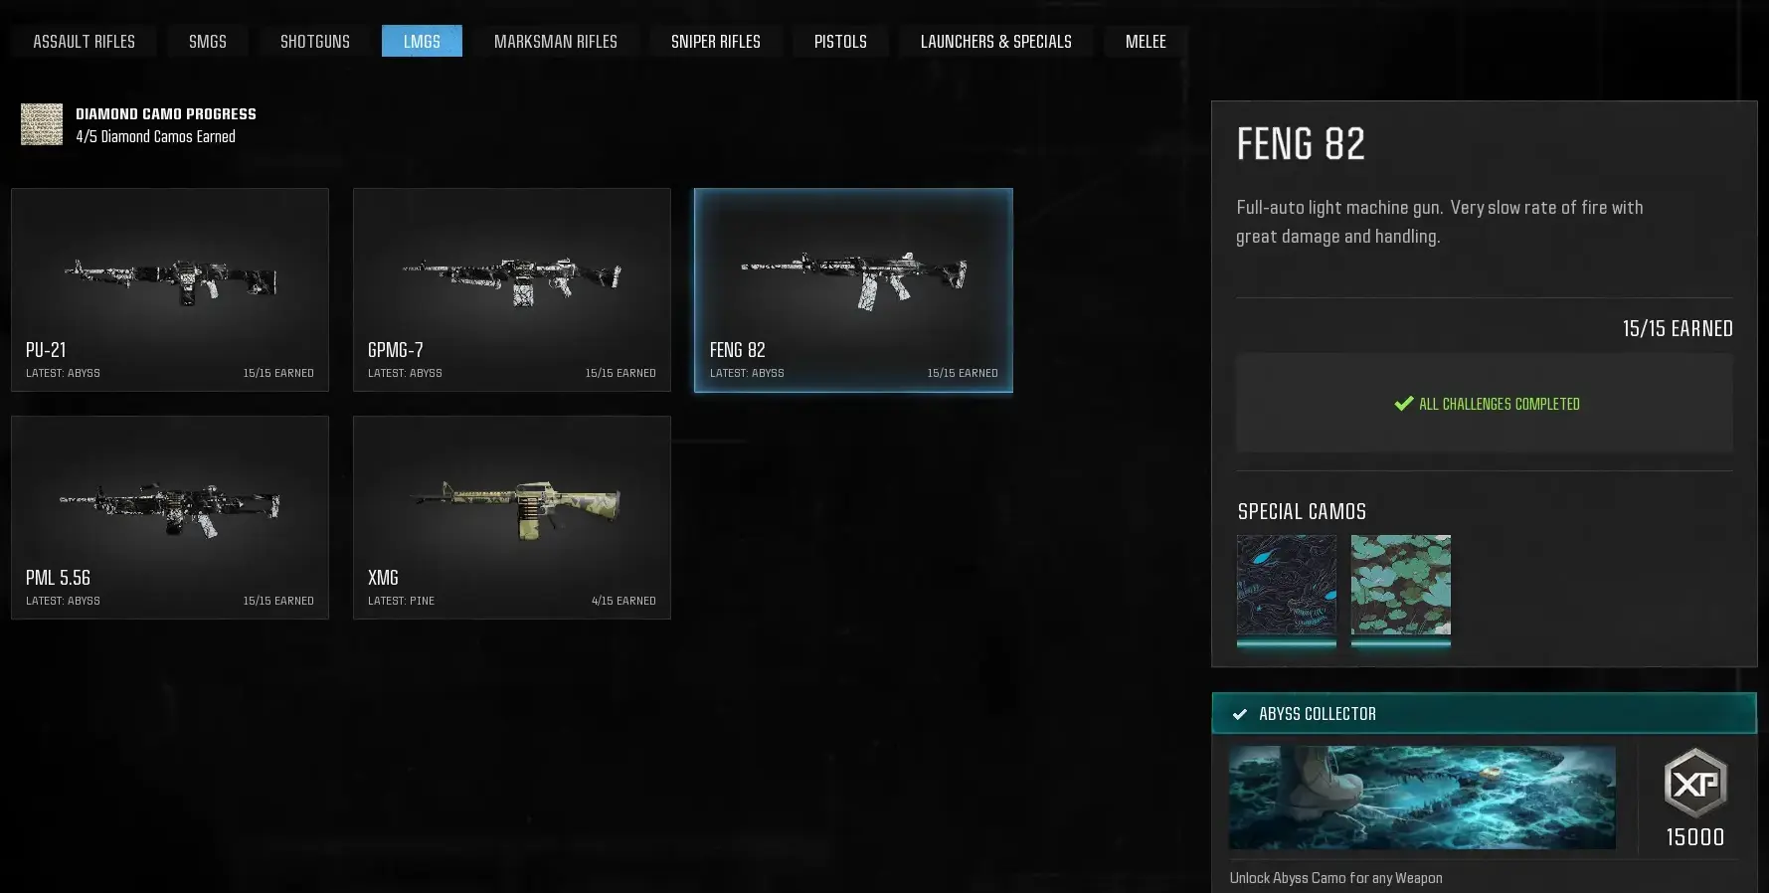
Task: Open the XMG weapon card
Action: pos(512,517)
